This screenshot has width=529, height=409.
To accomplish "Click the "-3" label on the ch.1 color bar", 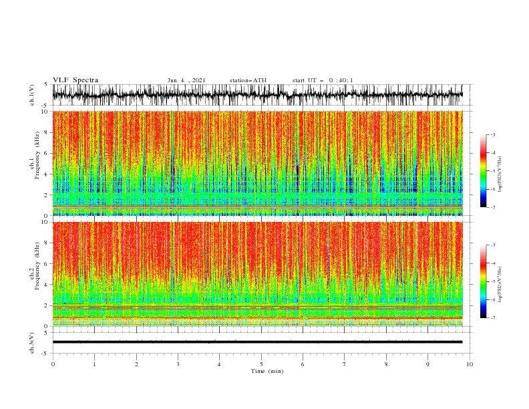I will pos(493,134).
